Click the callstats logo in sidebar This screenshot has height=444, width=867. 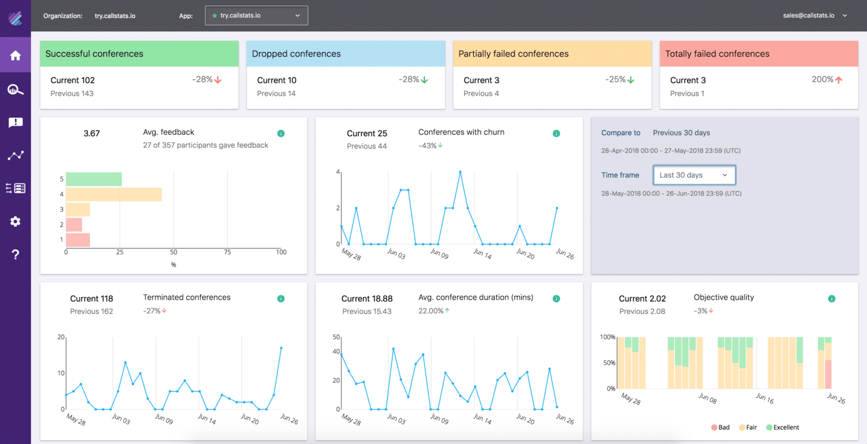coord(15,17)
